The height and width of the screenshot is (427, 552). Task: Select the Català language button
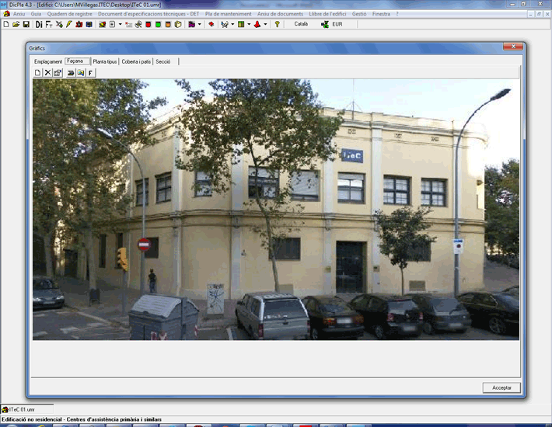click(301, 24)
